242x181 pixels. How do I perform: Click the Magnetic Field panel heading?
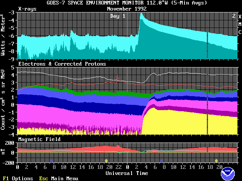(39, 139)
